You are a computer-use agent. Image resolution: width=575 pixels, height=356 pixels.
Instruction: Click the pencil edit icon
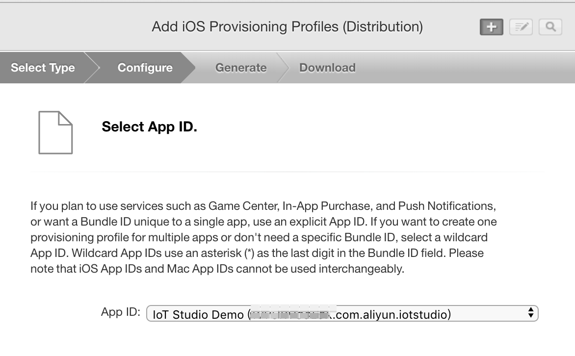coord(521,27)
